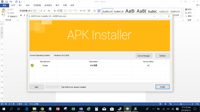Undo the last action in Word
The image size is (200, 112).
11,2
